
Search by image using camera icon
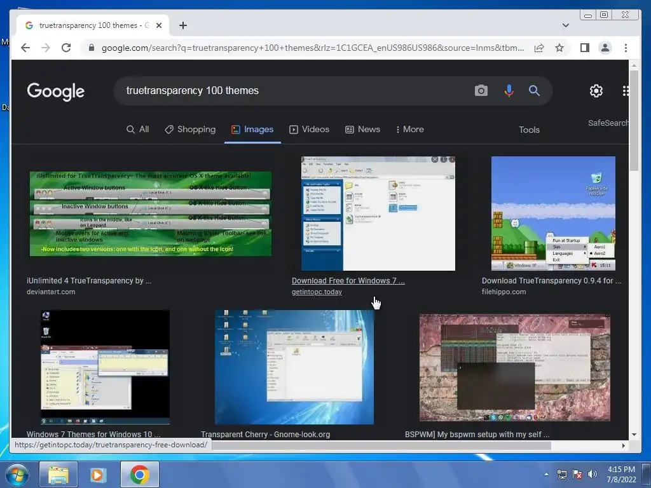[481, 90]
